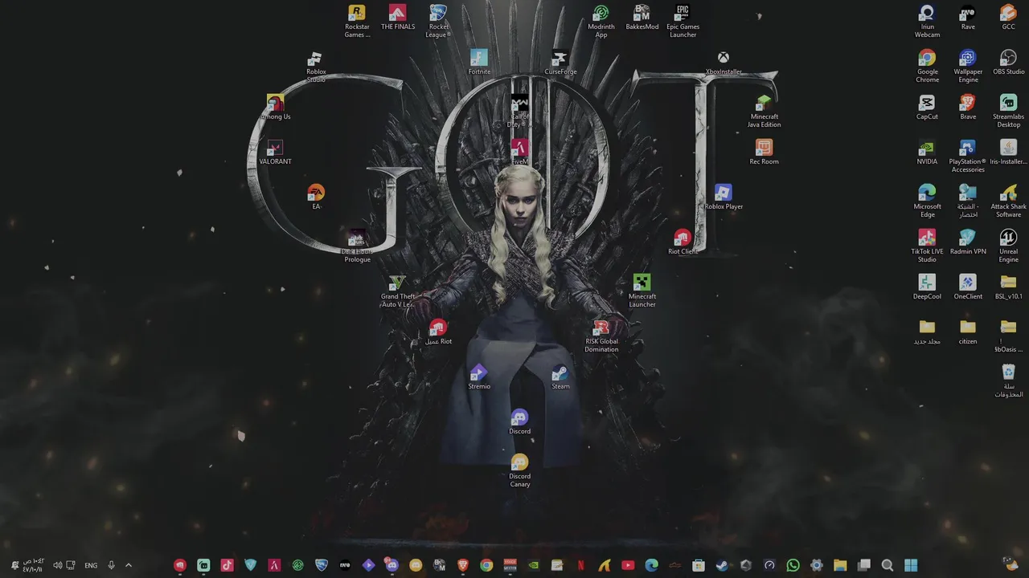Click the Riot Client desktop shortcut

[x=683, y=242]
